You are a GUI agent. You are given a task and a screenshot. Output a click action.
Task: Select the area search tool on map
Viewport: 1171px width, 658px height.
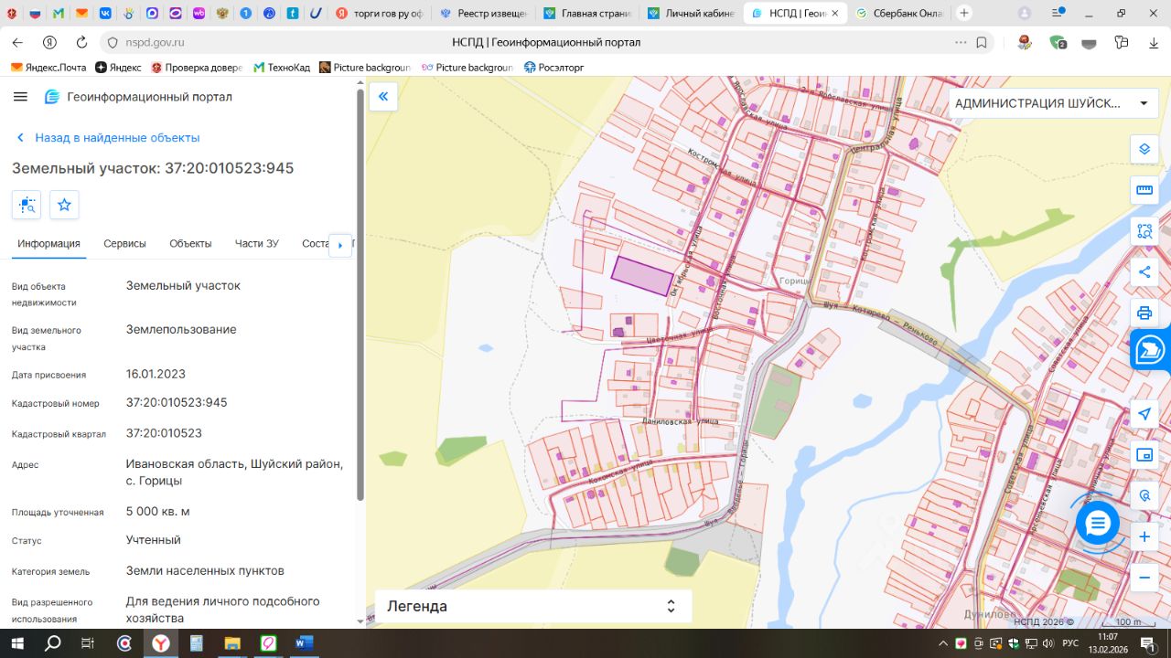(x=1144, y=231)
